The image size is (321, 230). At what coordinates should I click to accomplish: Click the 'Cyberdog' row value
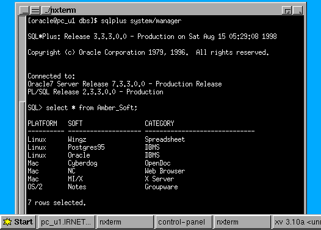pos(82,163)
